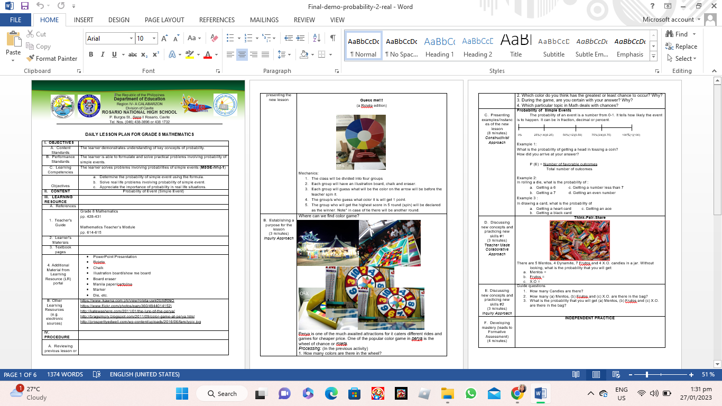Apply the Subtitle style
722x406 pixels.
[x=554, y=47]
